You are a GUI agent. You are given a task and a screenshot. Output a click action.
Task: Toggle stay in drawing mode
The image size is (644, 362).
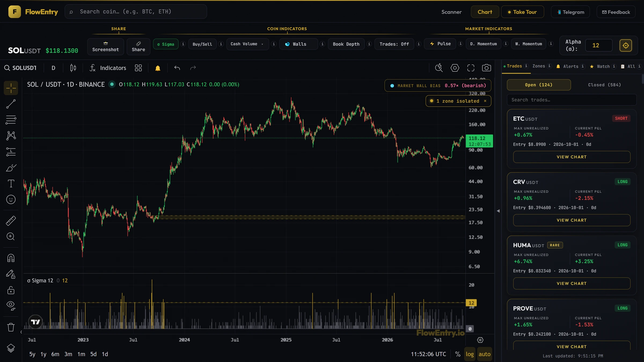click(11, 274)
